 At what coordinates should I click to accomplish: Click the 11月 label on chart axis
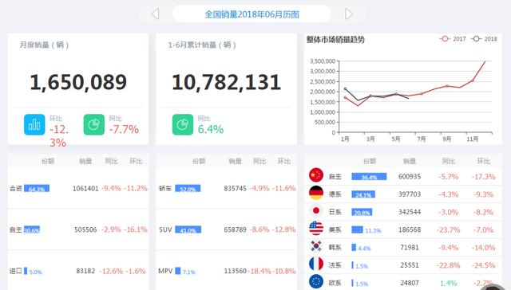pyautogui.click(x=472, y=139)
